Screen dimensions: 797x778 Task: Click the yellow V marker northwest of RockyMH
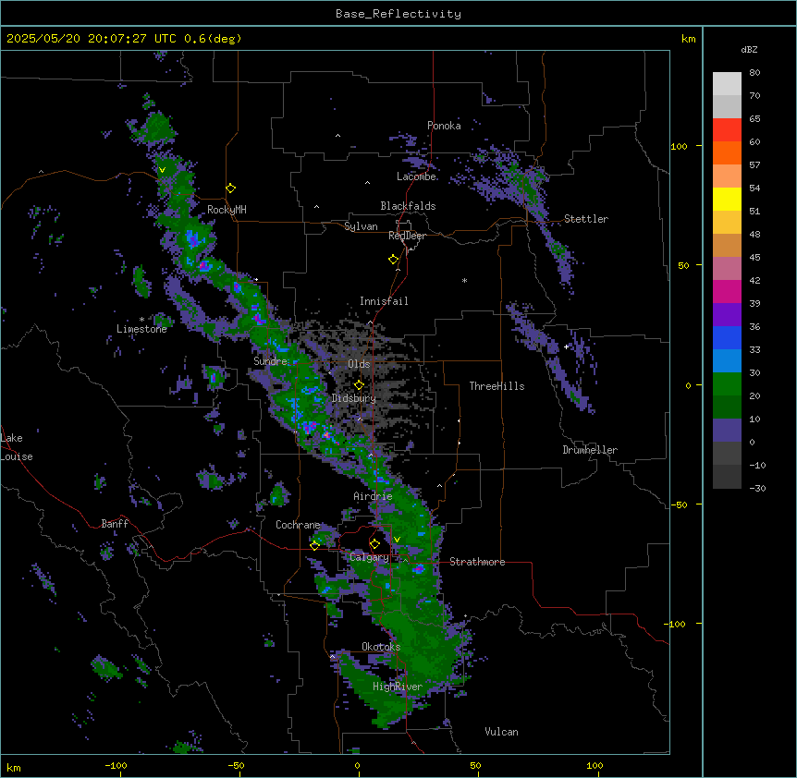(x=162, y=170)
